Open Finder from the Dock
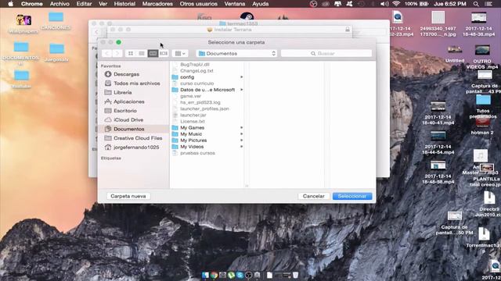The height and width of the screenshot is (281, 501). 205,275
